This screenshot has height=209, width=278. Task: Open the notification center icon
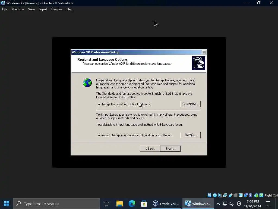[268, 204]
